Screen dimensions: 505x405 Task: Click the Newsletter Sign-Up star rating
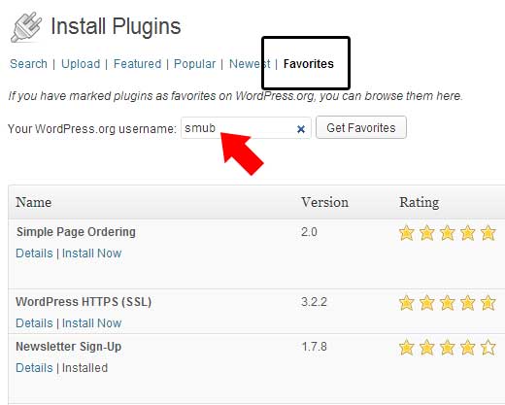pos(447,348)
